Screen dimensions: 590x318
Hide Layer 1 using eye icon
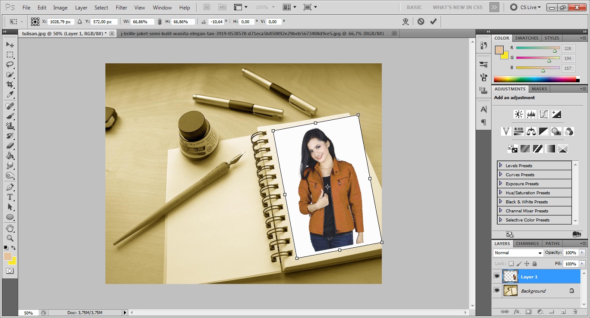click(x=497, y=276)
